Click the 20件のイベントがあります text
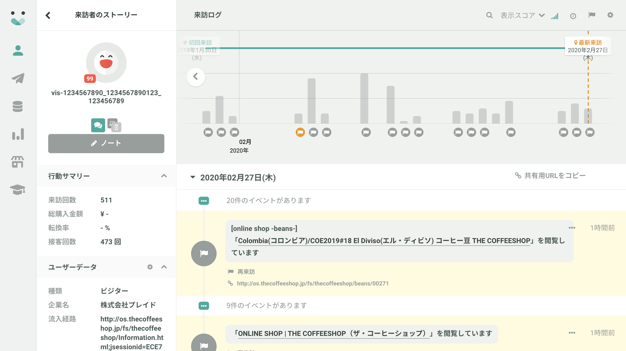 pos(269,201)
